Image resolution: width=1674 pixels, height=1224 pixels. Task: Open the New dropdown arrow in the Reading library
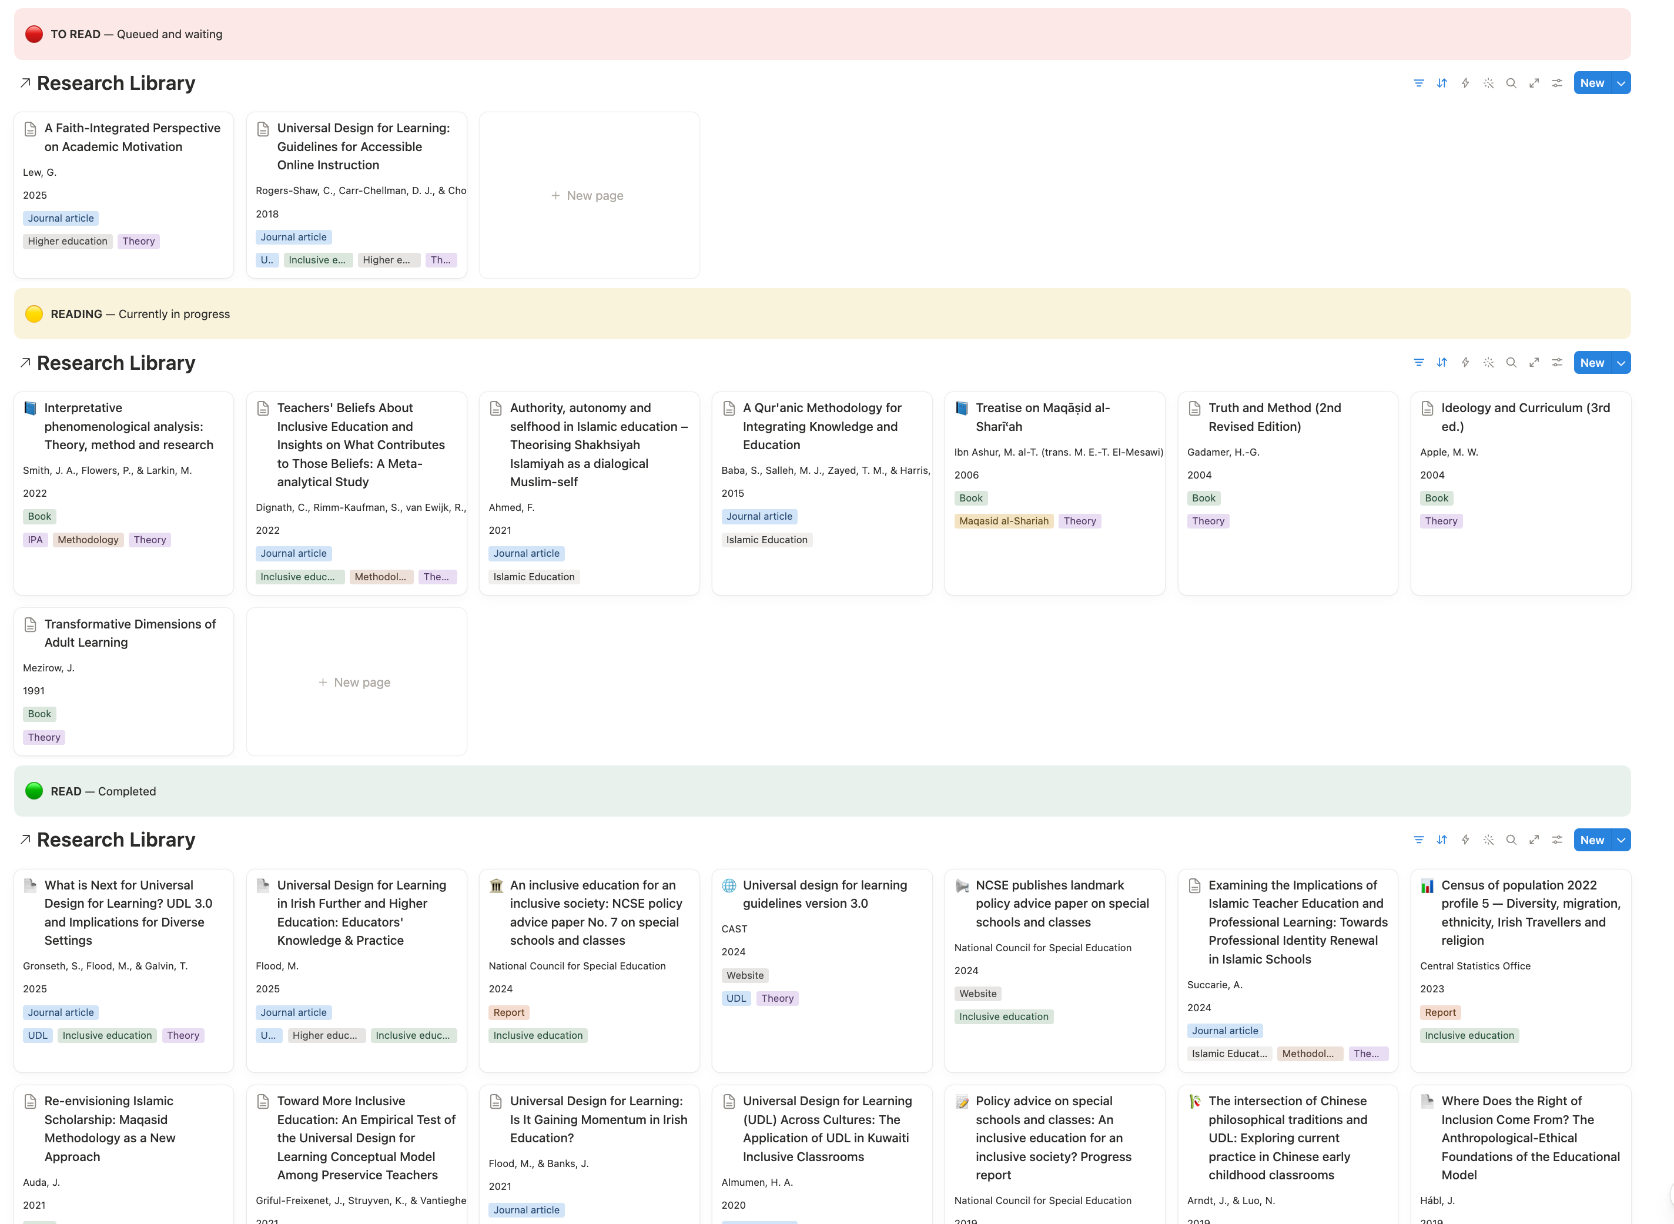pyautogui.click(x=1622, y=362)
